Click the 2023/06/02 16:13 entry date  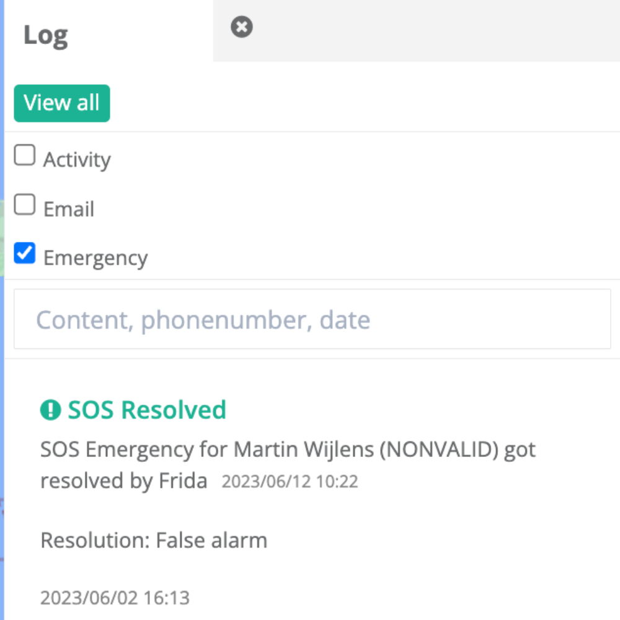tap(115, 598)
